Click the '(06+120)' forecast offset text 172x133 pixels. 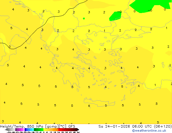163,126
